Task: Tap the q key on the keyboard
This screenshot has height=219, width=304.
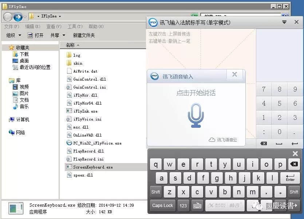Action: click(x=156, y=164)
